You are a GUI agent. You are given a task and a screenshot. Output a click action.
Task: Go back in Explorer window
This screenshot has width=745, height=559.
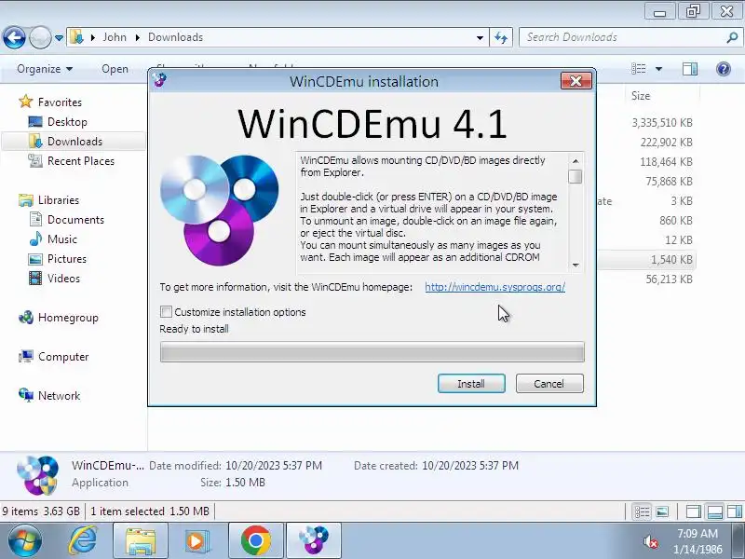(x=14, y=37)
